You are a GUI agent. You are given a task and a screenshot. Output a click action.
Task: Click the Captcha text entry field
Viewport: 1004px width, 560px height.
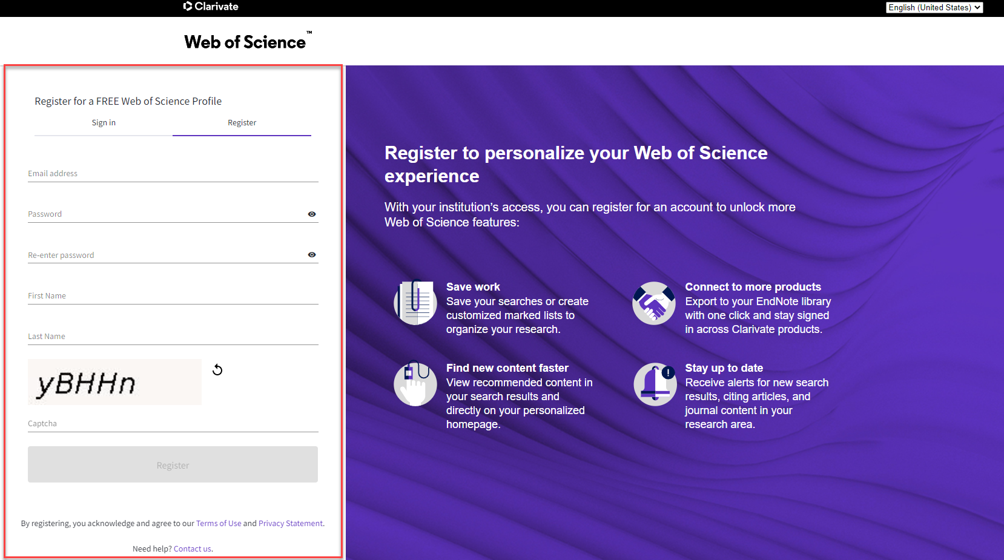[173, 423]
